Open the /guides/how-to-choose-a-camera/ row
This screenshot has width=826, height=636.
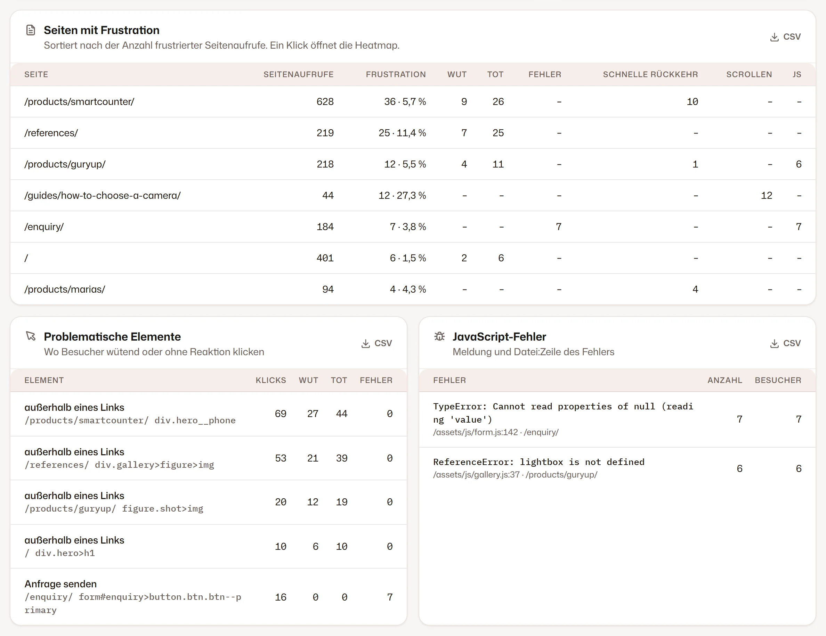click(413, 195)
